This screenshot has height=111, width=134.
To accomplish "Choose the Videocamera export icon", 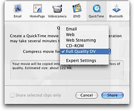I will (57, 9).
